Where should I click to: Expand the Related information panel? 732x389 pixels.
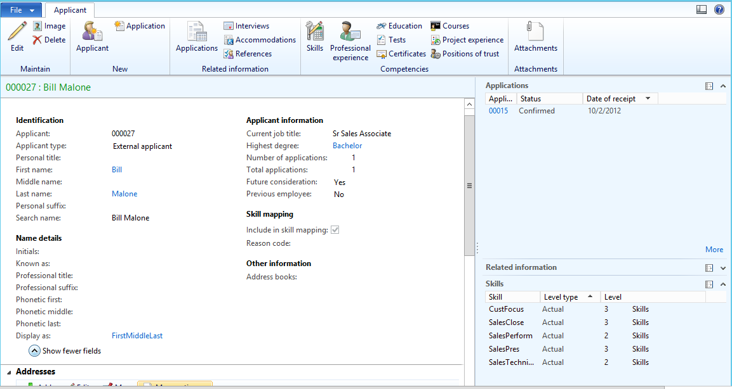click(723, 268)
